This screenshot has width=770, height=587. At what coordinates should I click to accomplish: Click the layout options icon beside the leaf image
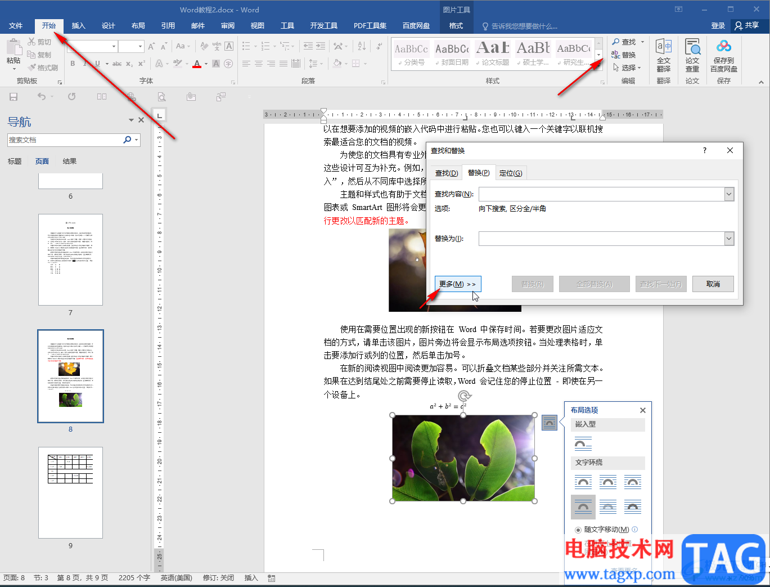[x=550, y=422]
